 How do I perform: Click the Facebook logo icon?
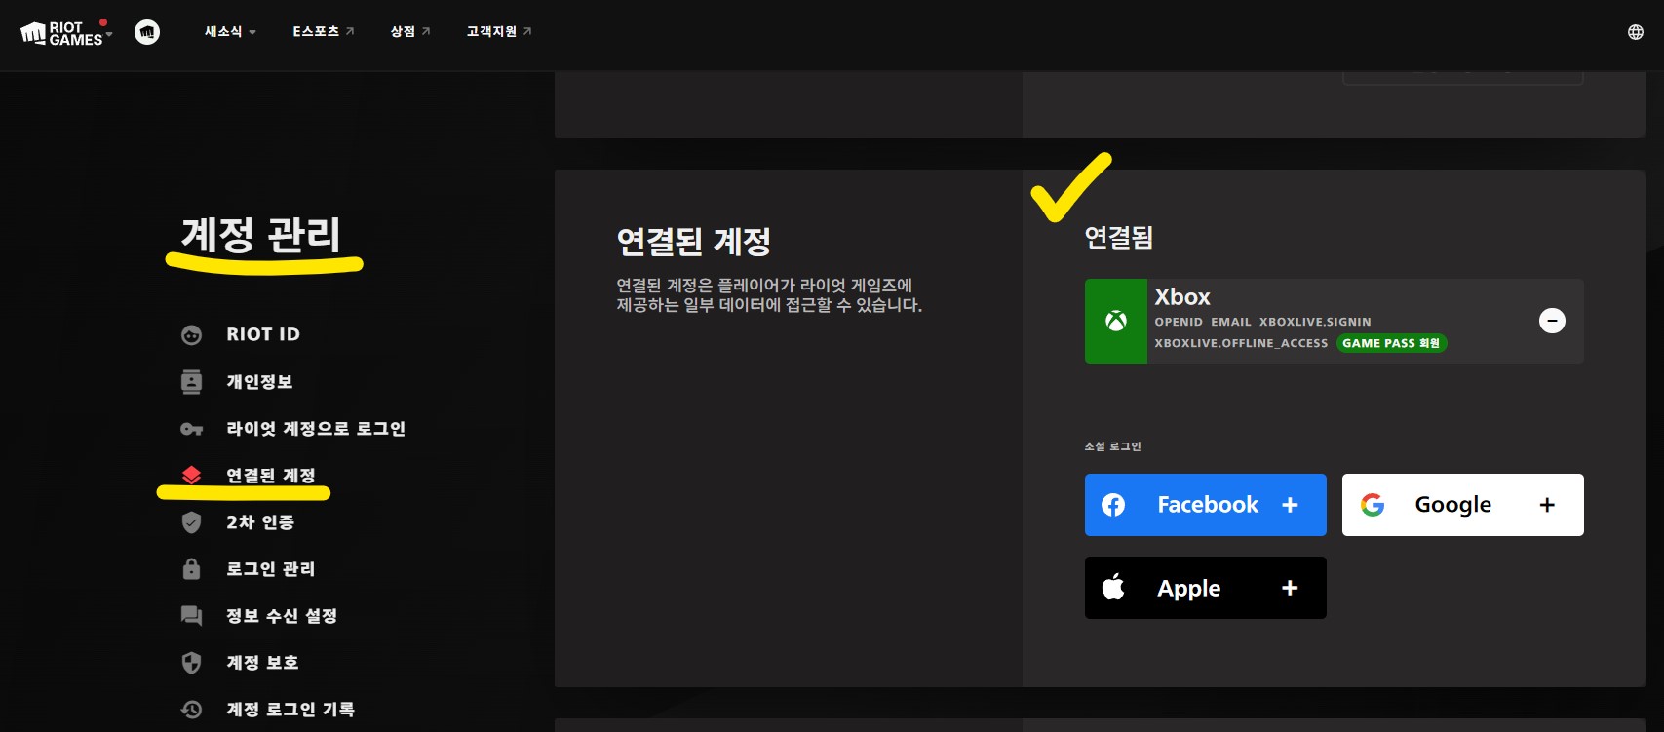tap(1113, 505)
